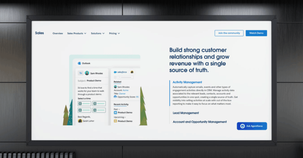Click the hamburger menu icon in salesforce panel
303x158 pixels.
click(115, 77)
